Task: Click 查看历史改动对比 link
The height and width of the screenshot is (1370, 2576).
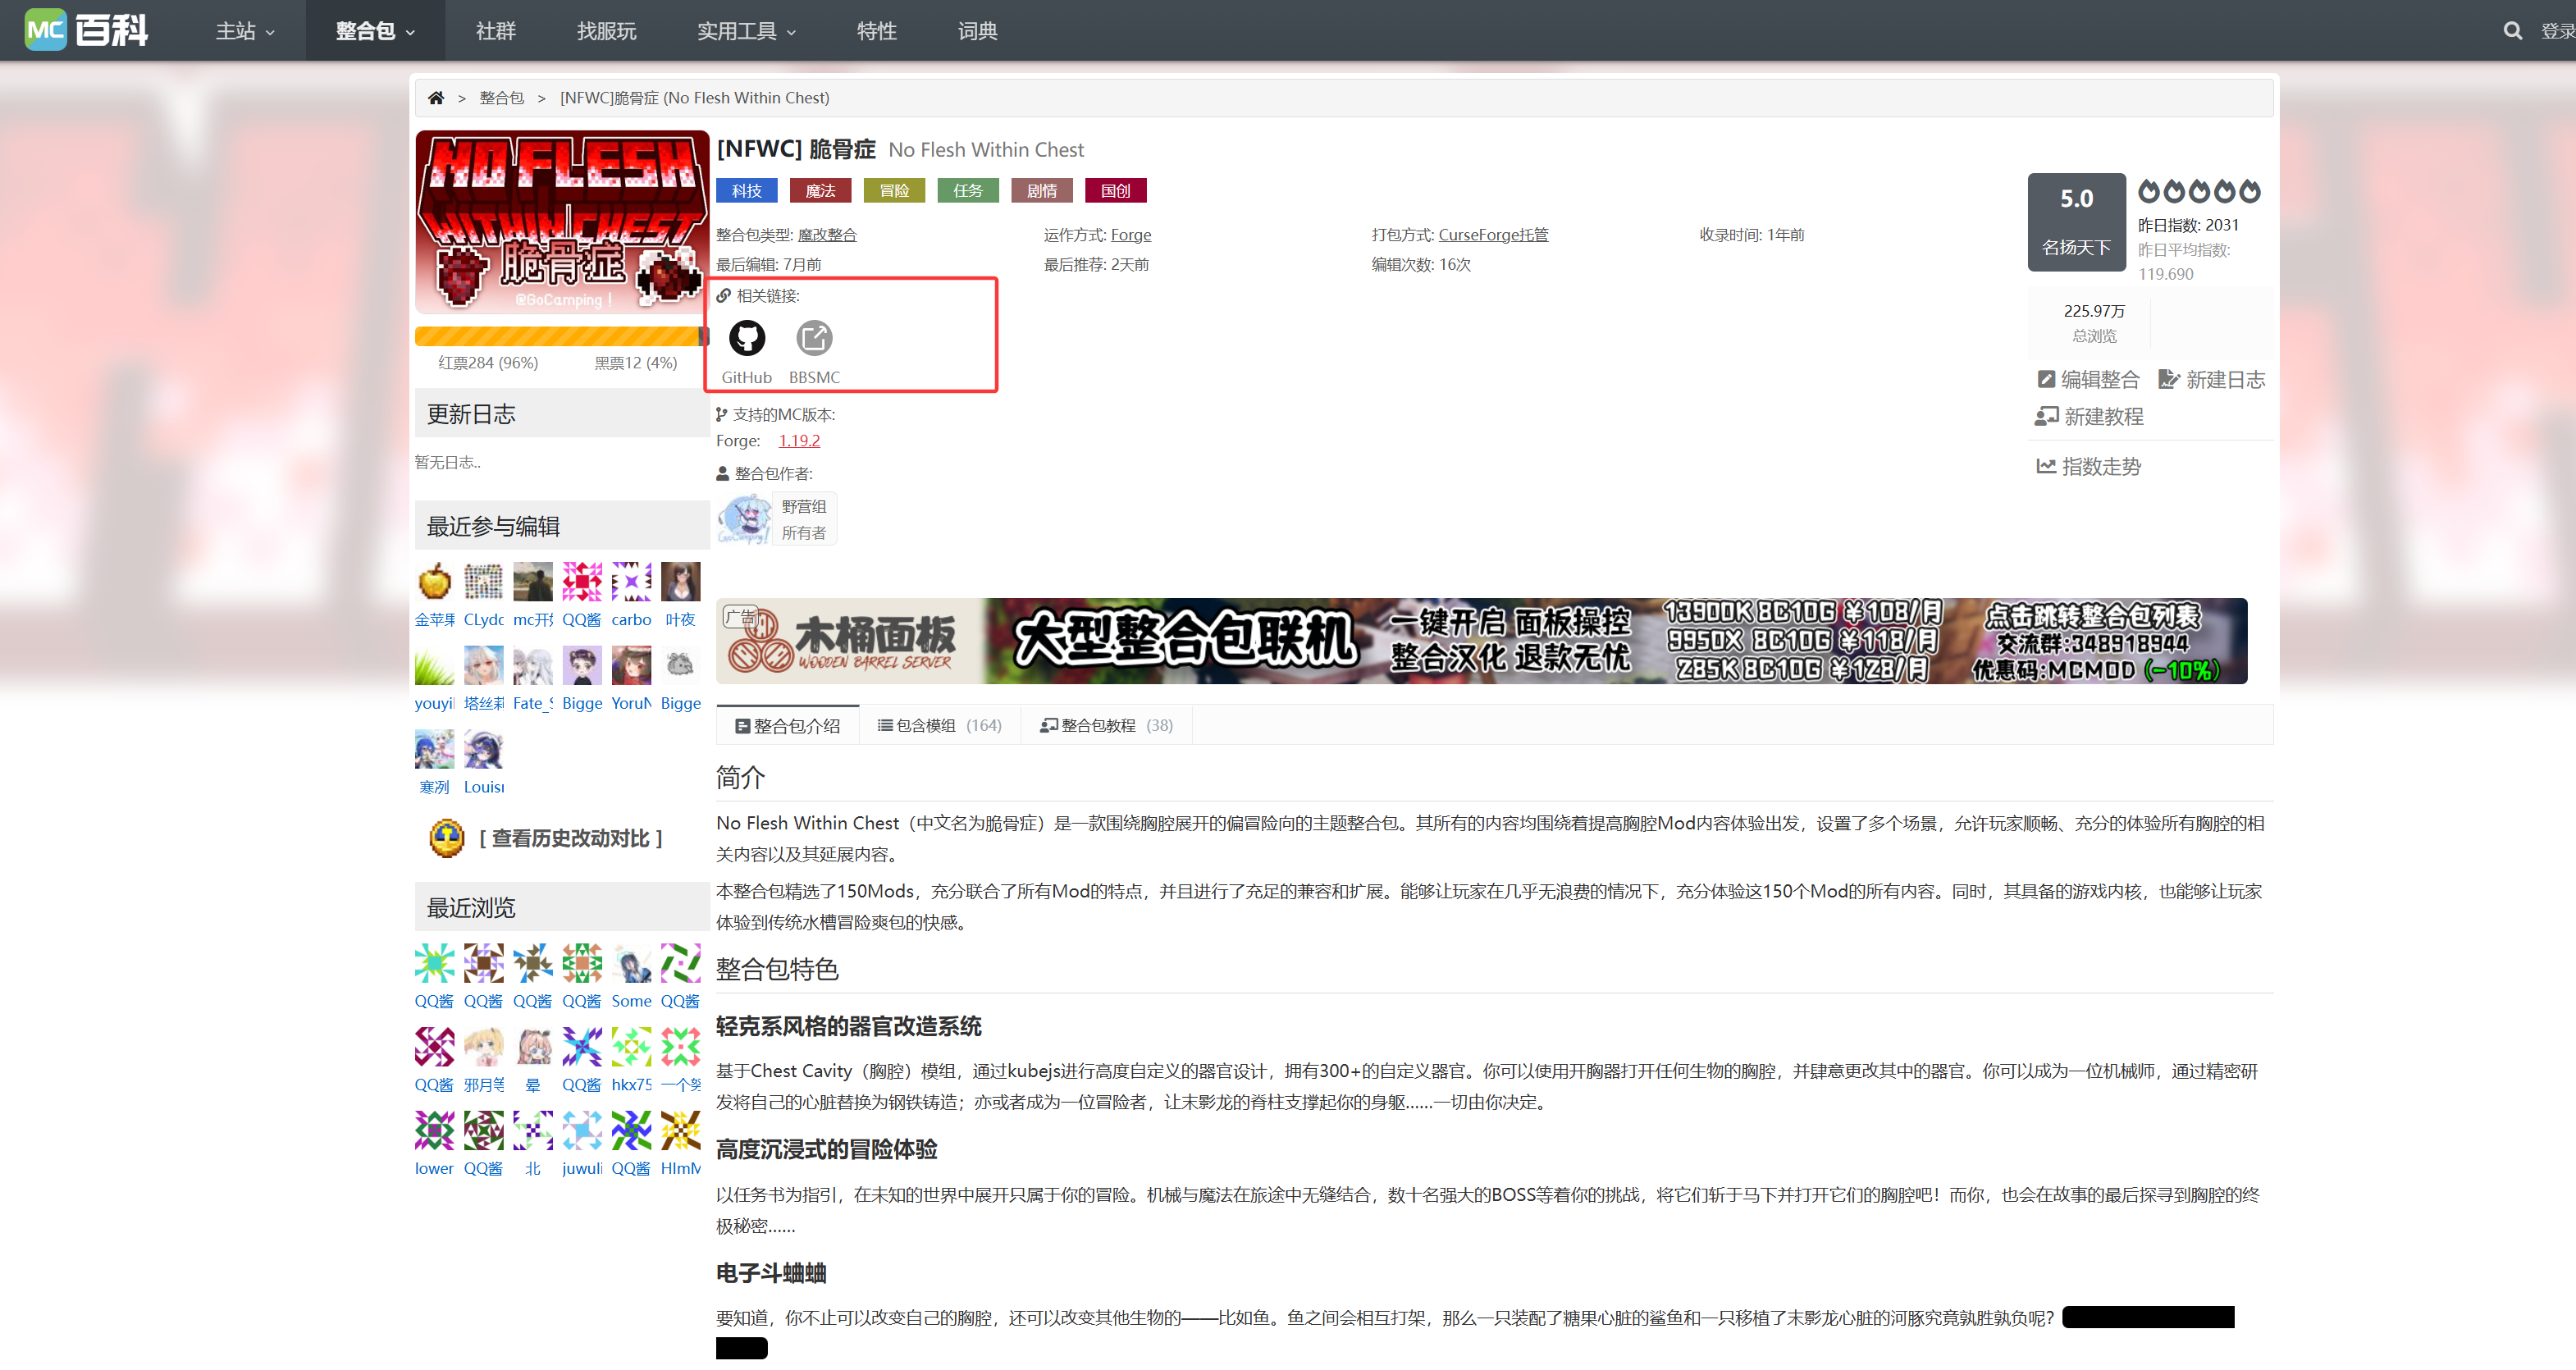Action: 571,838
